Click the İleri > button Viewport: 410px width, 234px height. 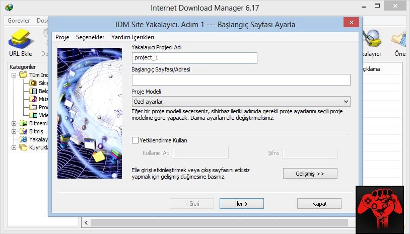pos(242,203)
